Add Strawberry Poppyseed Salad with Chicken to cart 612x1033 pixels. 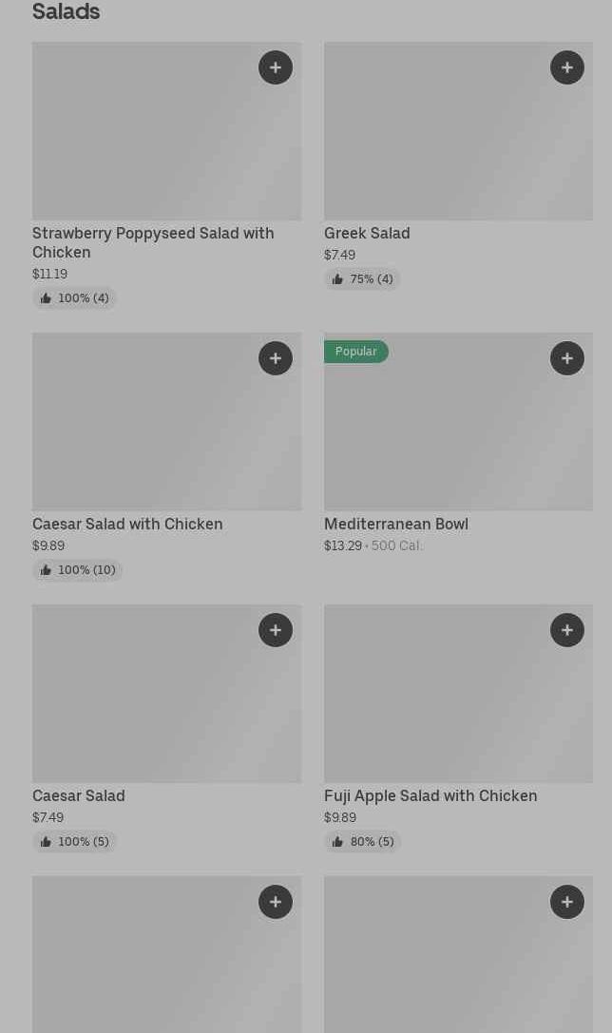point(276,67)
